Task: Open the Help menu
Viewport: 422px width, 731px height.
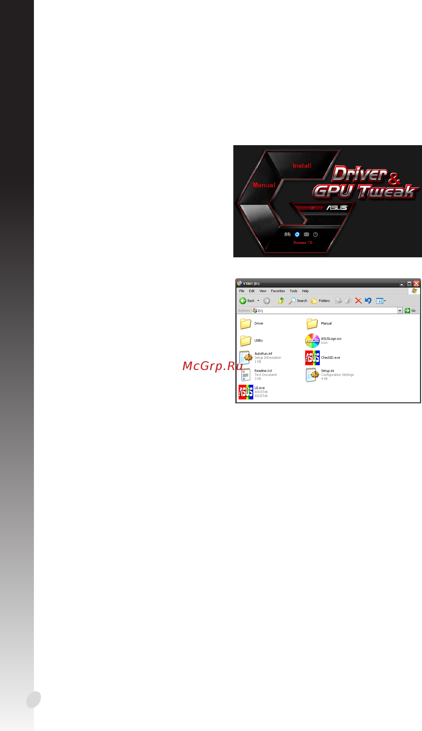Action: [x=305, y=291]
